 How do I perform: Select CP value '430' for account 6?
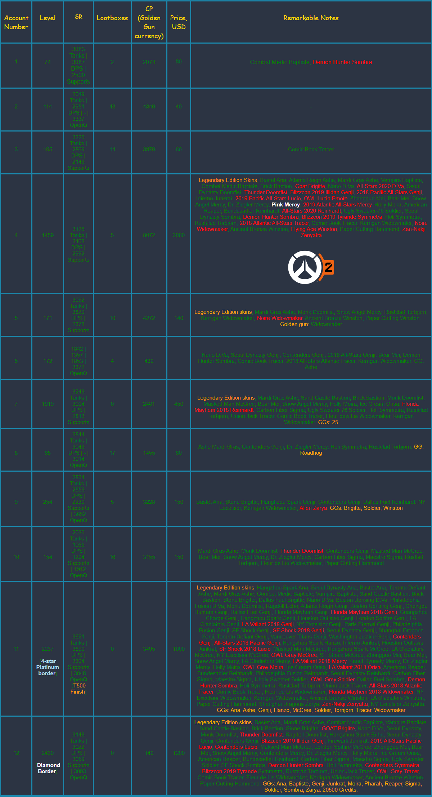click(149, 361)
